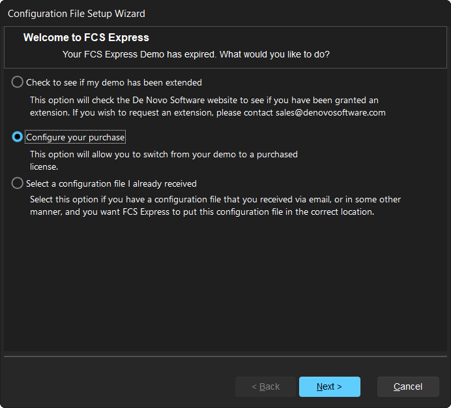This screenshot has width=451, height=408.
Task: Click the 'Welcome to FCS Express' heading
Action: [x=86, y=37]
